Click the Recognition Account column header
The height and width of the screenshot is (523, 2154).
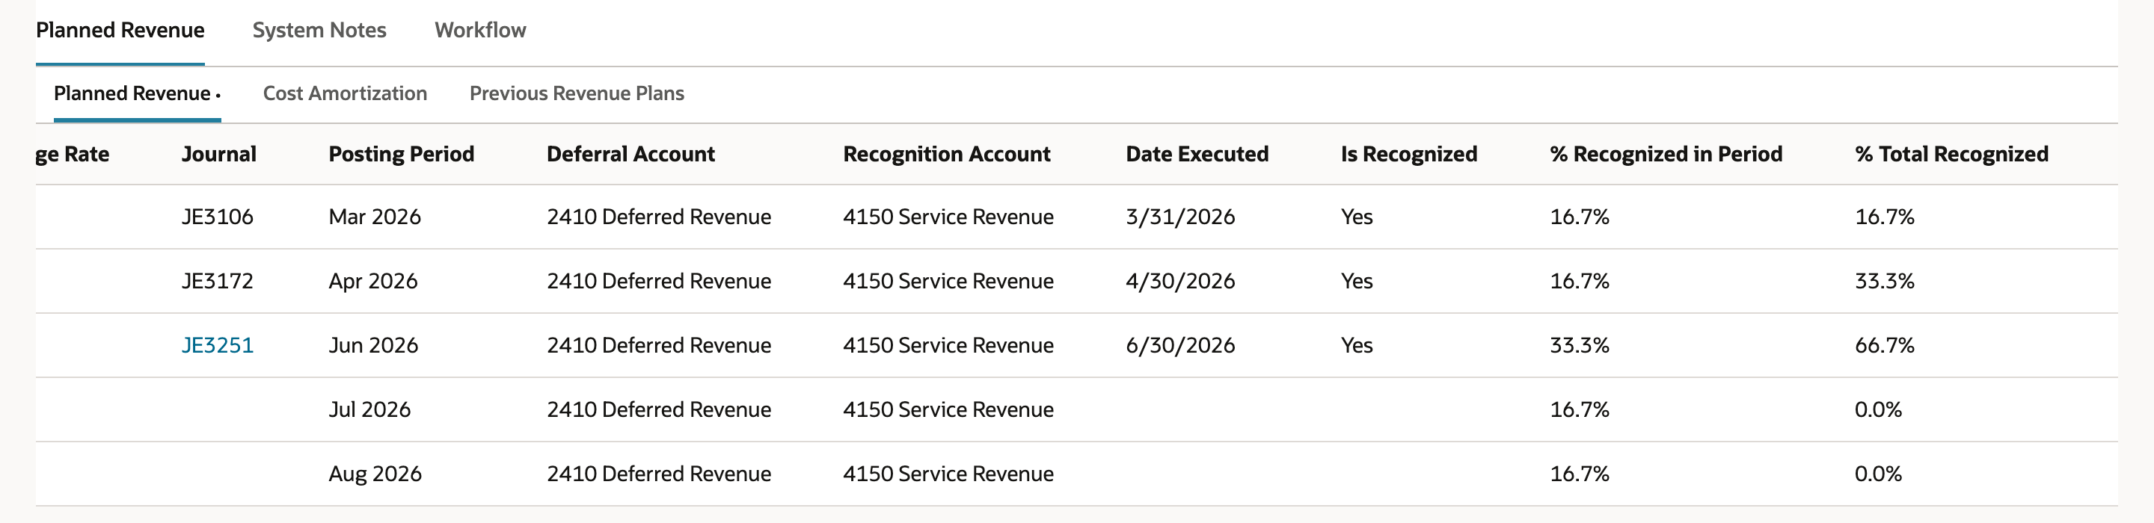point(947,154)
